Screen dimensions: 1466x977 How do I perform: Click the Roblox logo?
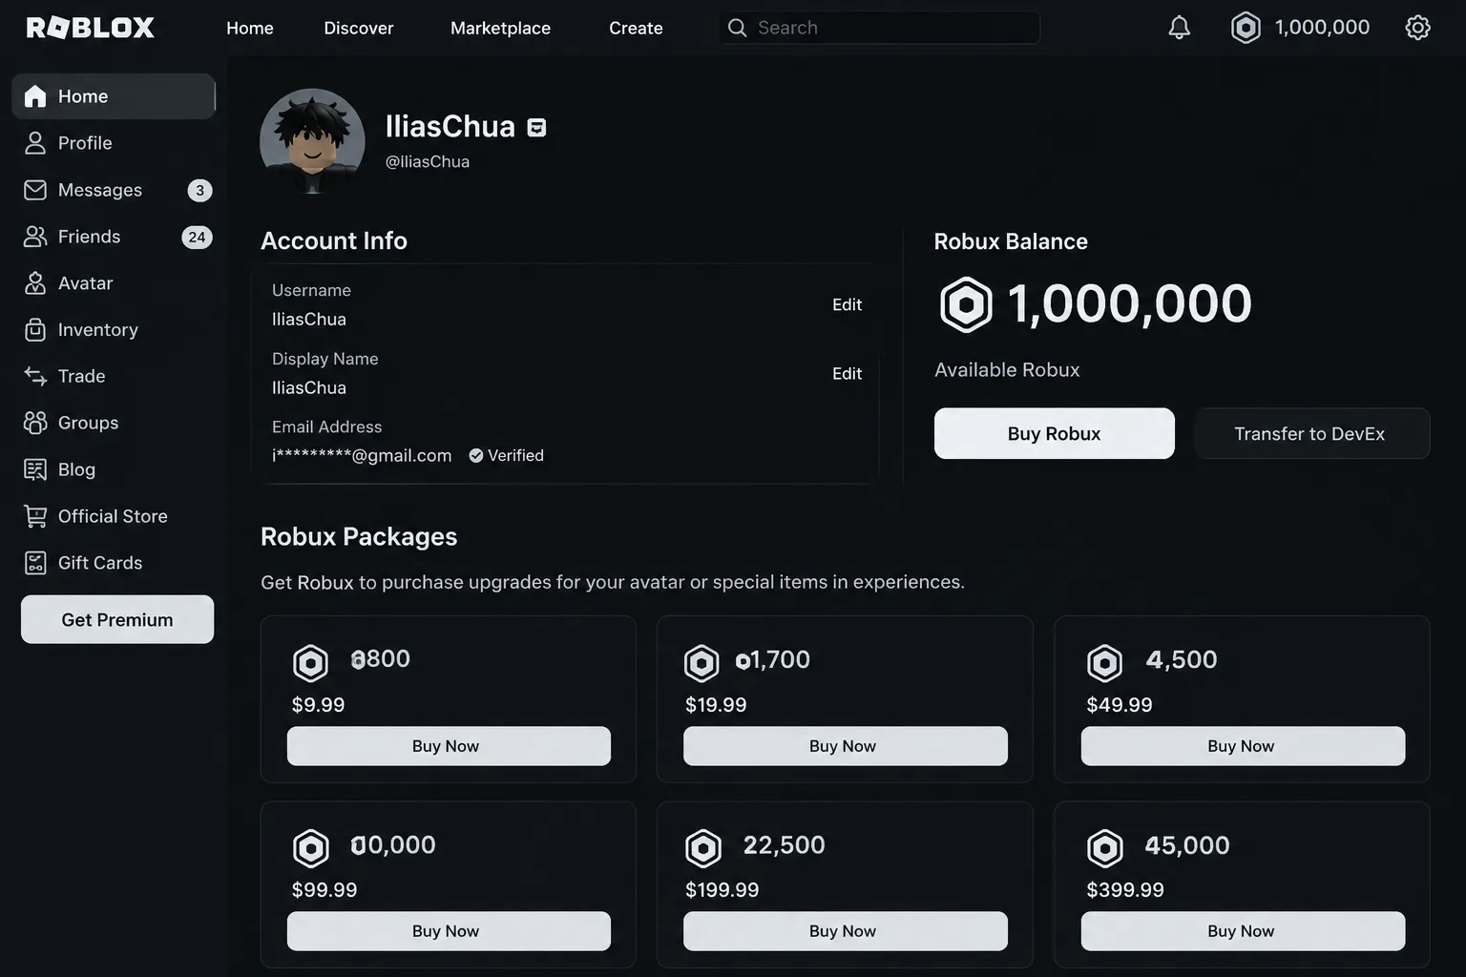point(91,28)
